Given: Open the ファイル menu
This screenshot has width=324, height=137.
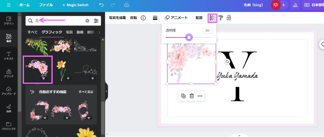Looking at the screenshot, I should (x=46, y=5).
